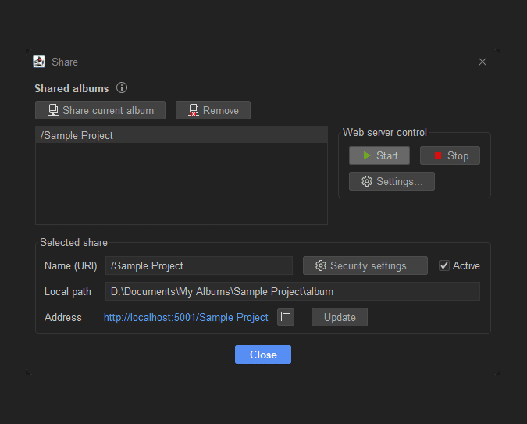
Task: Click the Share title bar text
Action: pos(65,62)
